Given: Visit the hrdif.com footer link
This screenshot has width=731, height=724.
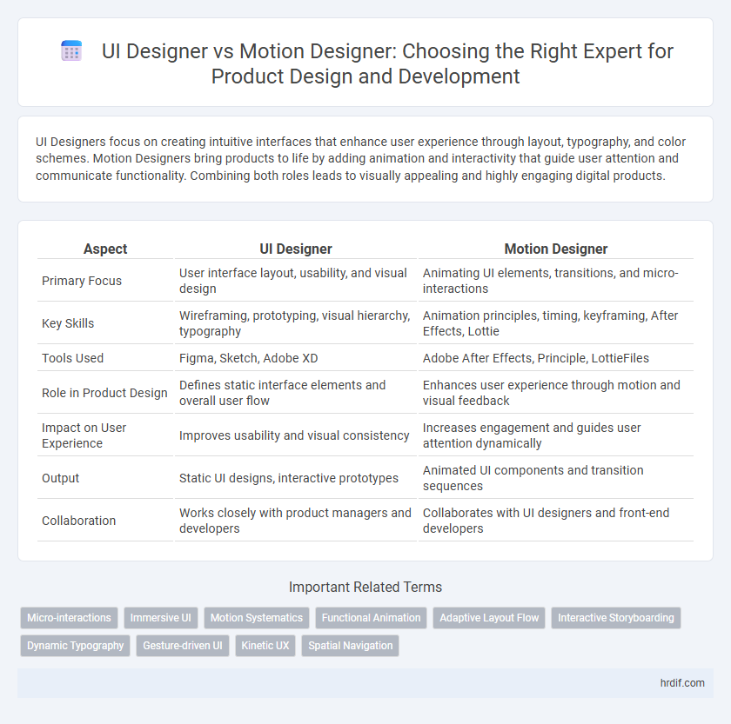Looking at the screenshot, I should click(682, 683).
